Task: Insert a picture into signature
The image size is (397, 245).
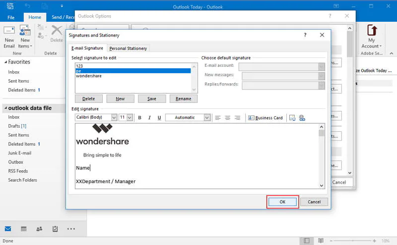Action: [292, 118]
